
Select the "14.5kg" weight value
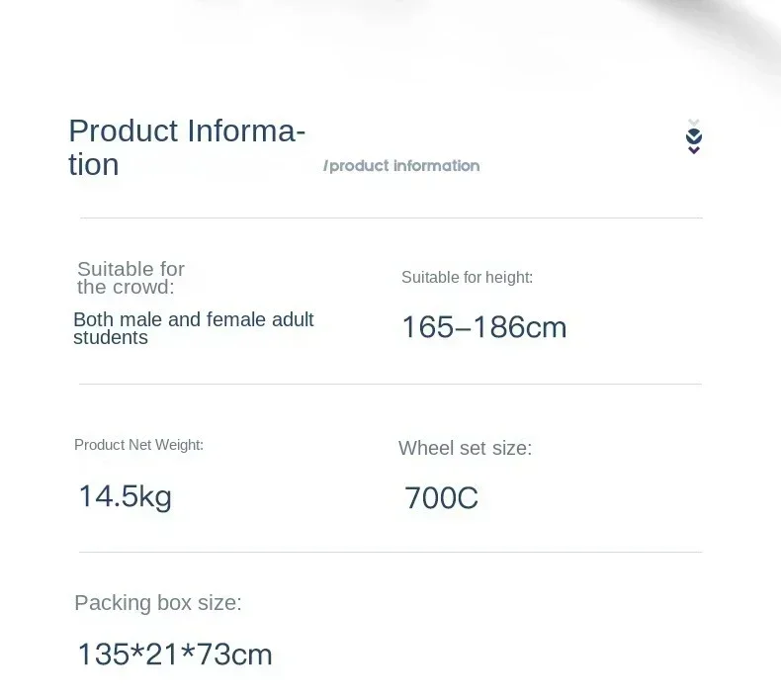125,495
